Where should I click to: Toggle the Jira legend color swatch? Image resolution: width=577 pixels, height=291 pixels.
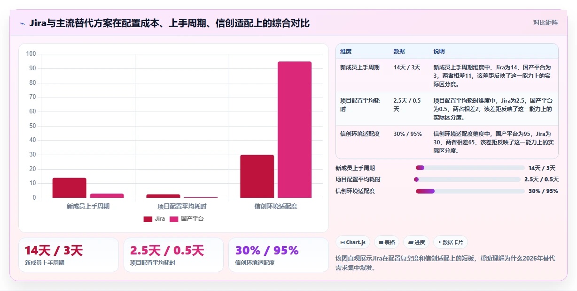click(148, 219)
